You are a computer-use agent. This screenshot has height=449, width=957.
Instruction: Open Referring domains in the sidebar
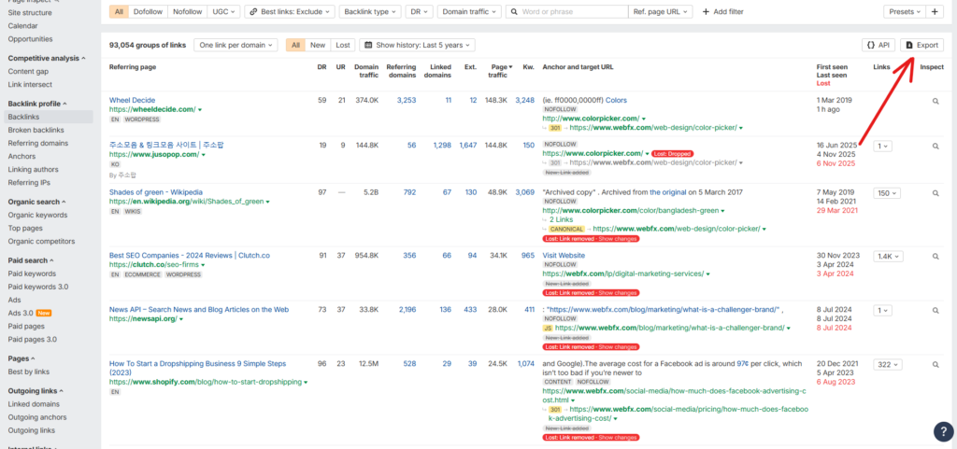38,144
